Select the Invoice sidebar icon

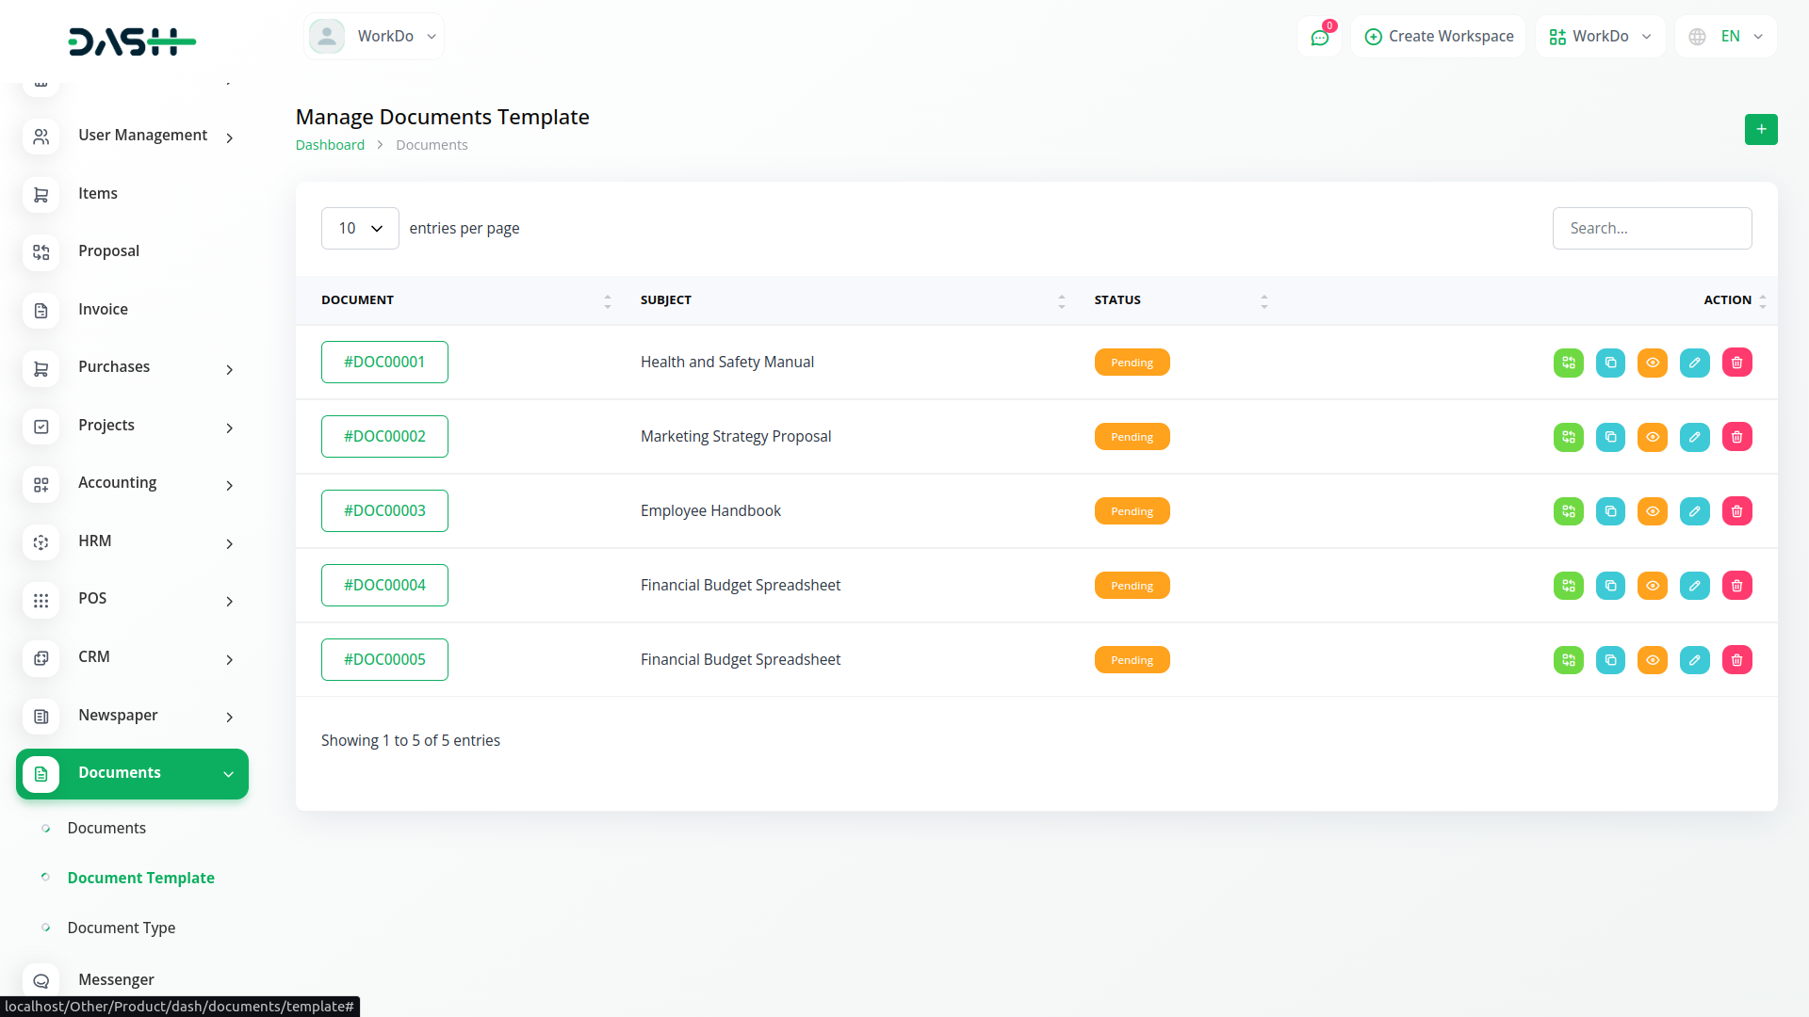coord(41,310)
